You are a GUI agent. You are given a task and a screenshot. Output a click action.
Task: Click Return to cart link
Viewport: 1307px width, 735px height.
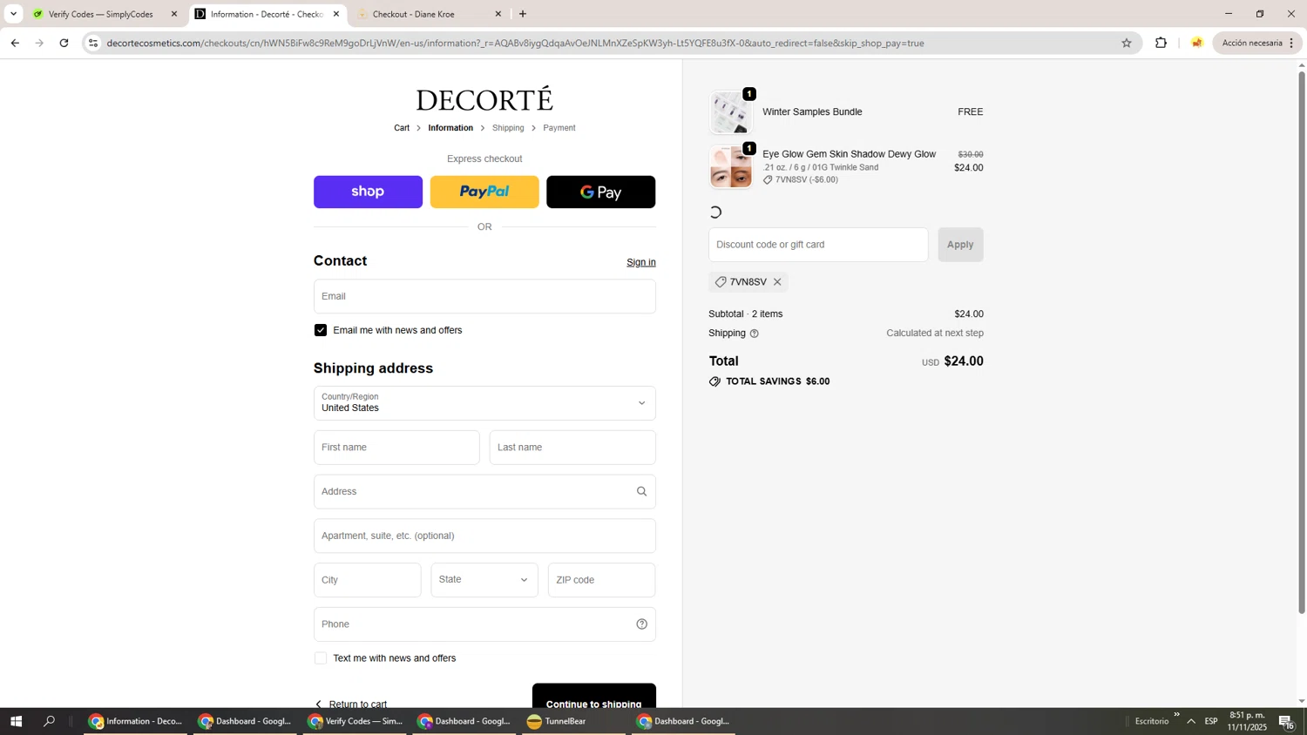(350, 704)
